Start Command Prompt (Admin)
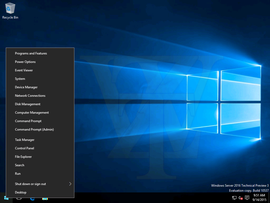Image resolution: width=270 pixels, height=203 pixels. click(x=34, y=130)
